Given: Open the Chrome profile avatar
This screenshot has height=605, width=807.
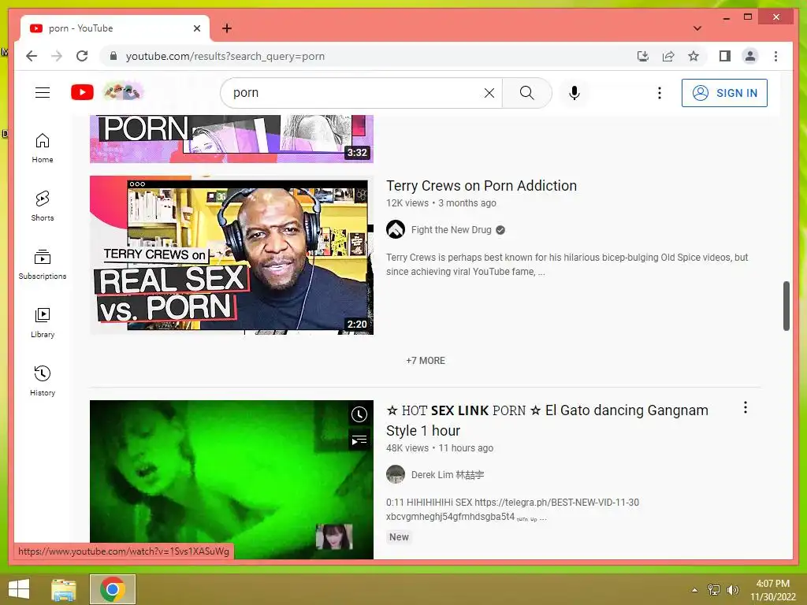Looking at the screenshot, I should 750,56.
